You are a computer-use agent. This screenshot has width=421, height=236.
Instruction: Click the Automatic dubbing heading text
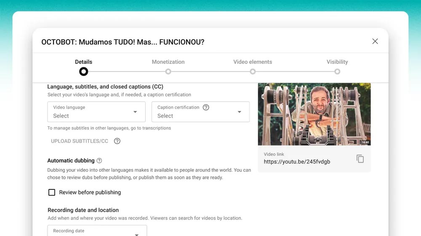click(x=71, y=160)
